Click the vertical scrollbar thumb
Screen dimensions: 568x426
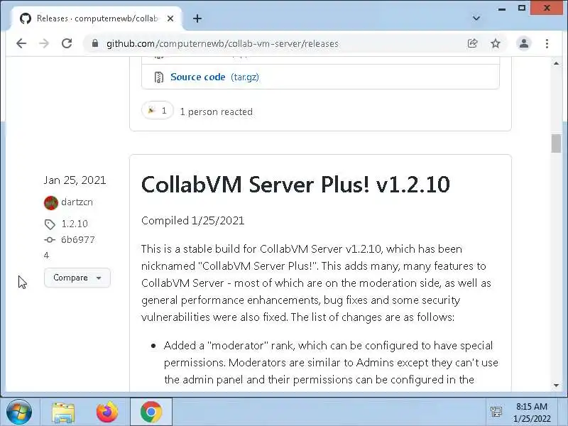pos(556,143)
